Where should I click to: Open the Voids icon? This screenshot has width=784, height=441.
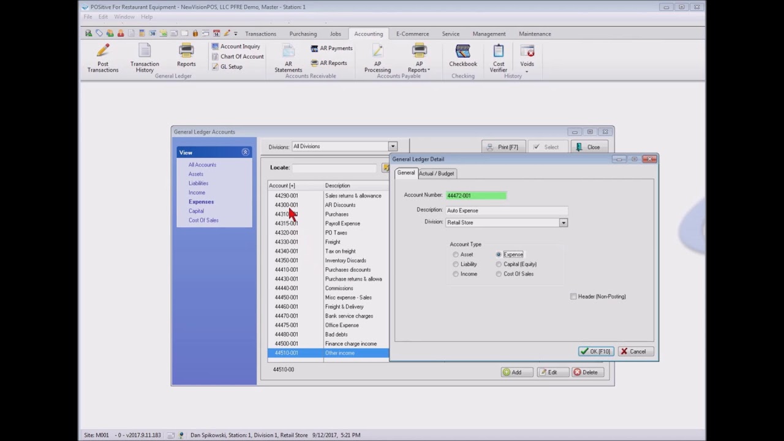[527, 51]
